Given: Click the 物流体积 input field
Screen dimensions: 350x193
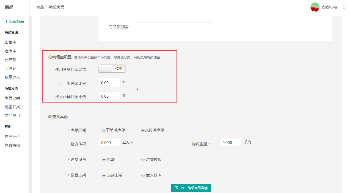Looking at the screenshot, I should 109,143.
